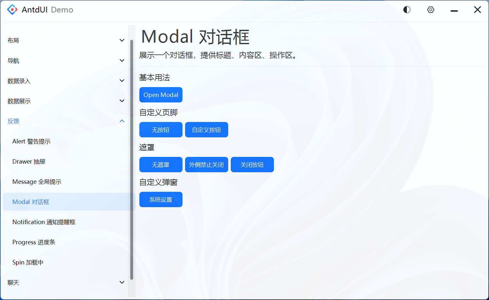489x300 pixels.
Task: Click the 无按钮 footer demo button
Action: [x=161, y=130]
